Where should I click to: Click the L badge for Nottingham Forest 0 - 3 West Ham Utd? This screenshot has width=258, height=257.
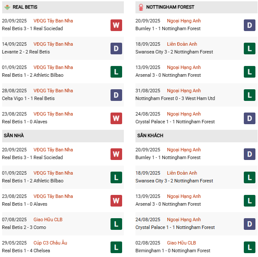click(x=249, y=95)
